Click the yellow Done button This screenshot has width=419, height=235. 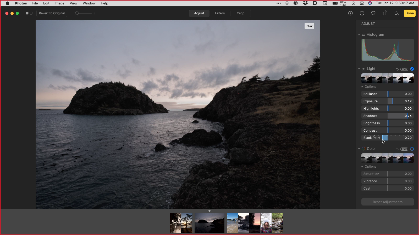point(410,13)
